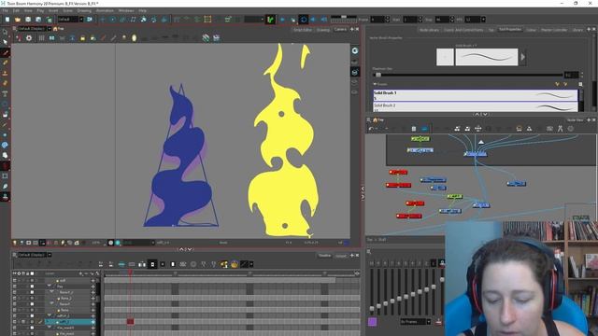Screen dimensions: 598x336
Task: Toggle the loop playback icon
Action: (303, 20)
